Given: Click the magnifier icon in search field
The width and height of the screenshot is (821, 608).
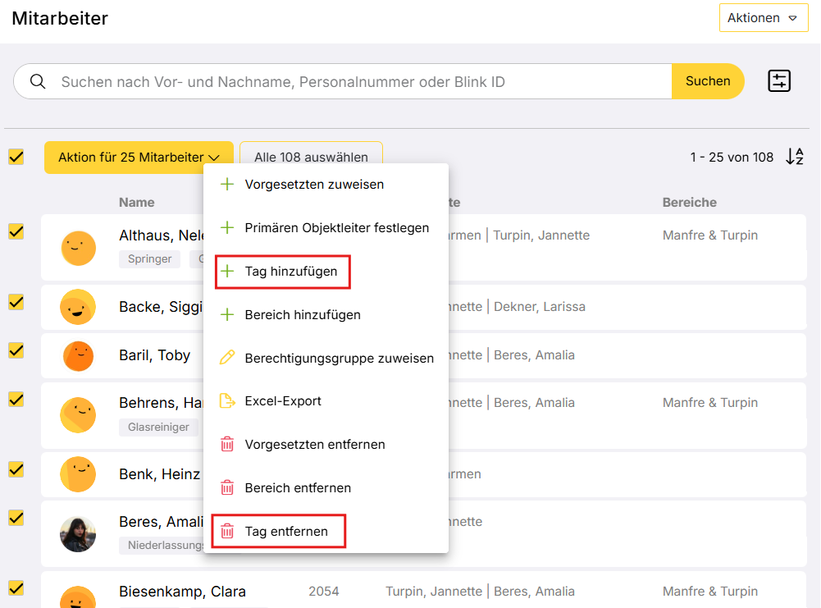Looking at the screenshot, I should [38, 81].
